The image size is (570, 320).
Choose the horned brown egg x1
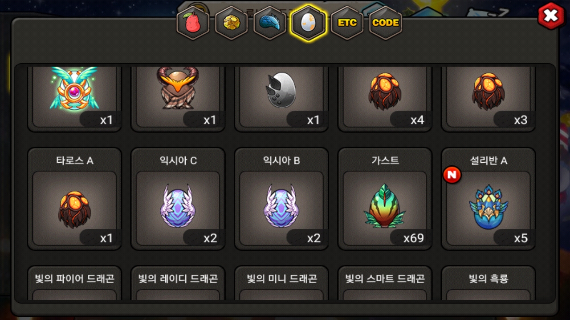[178, 99]
